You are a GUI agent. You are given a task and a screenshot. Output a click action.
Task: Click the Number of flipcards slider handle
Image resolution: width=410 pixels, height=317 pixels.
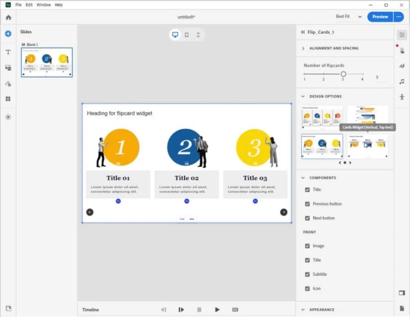(344, 74)
